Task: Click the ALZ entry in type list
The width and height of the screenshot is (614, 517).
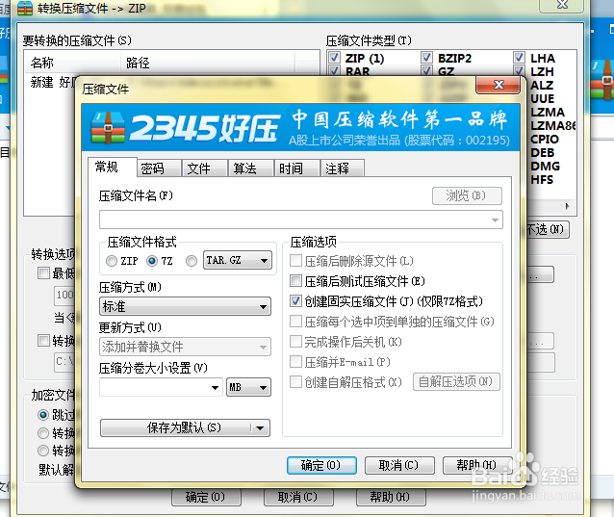Action: pyautogui.click(x=542, y=86)
